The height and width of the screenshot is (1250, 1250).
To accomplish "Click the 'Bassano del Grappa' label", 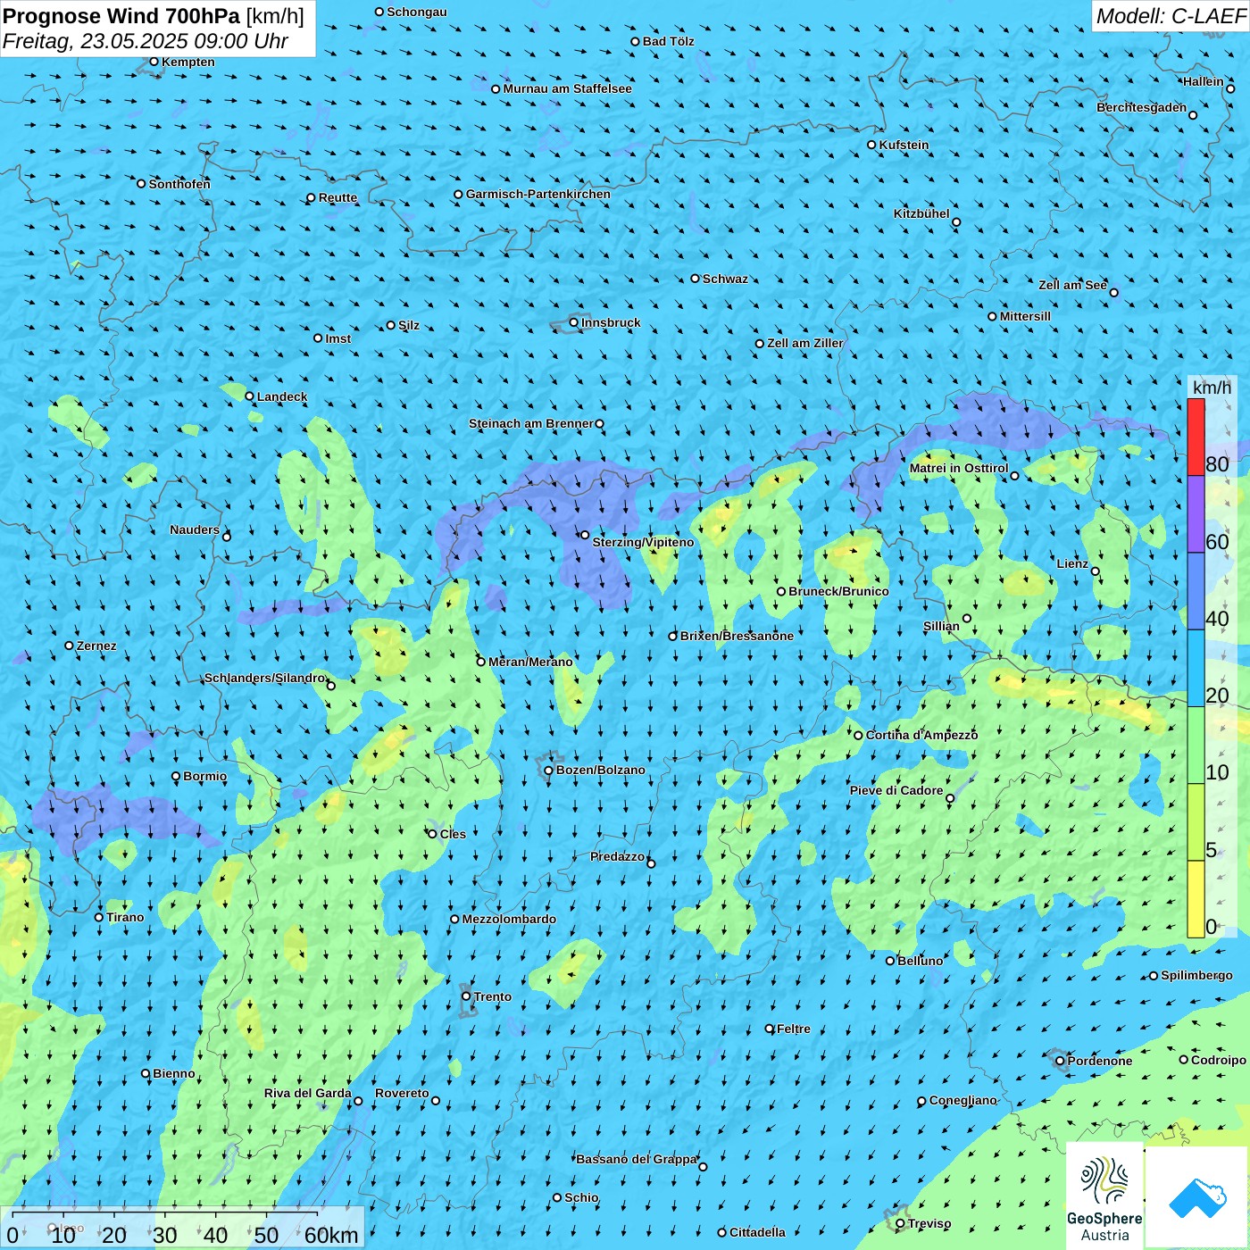I will (636, 1159).
